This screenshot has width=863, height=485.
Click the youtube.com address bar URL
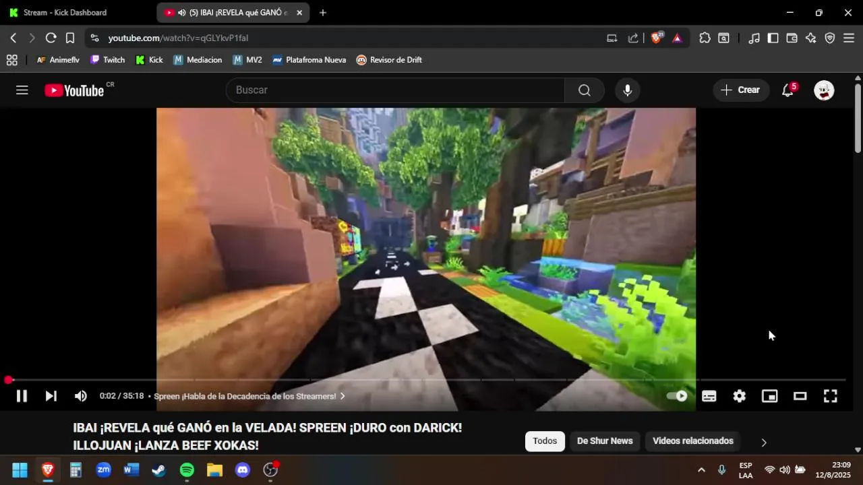(178, 38)
